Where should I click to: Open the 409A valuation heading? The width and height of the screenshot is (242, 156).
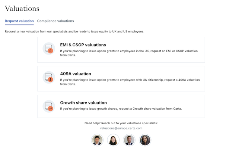(76, 74)
